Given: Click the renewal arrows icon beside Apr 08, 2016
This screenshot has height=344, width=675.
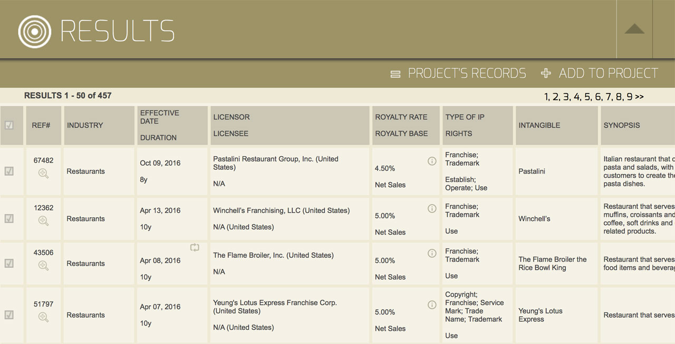Looking at the screenshot, I should click(195, 247).
